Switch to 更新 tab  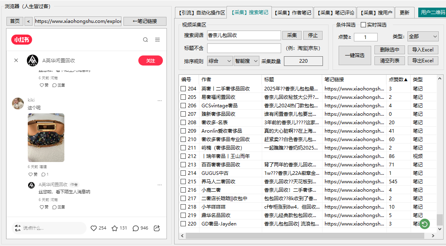point(405,13)
